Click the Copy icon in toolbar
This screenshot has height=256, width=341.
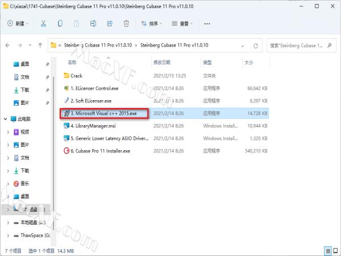click(60, 23)
